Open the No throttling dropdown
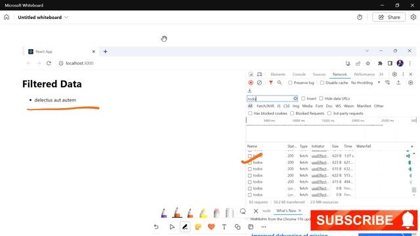 click(x=366, y=83)
